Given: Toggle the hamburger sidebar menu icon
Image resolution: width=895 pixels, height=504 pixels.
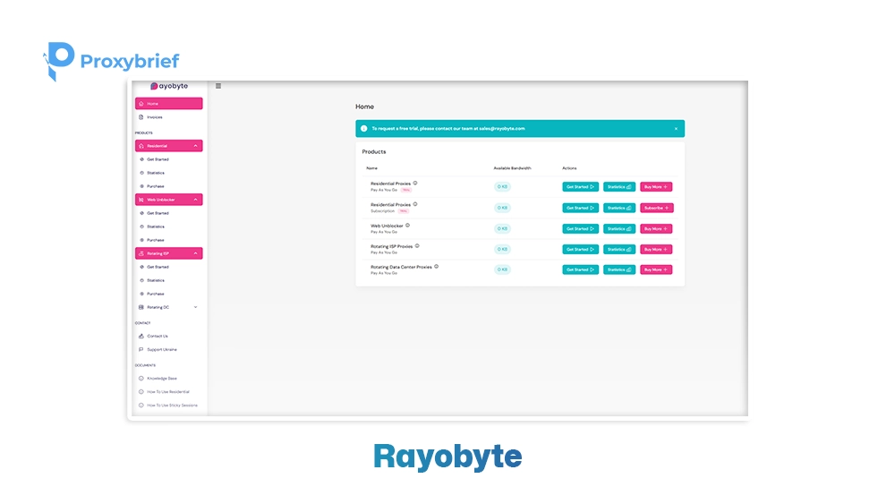Looking at the screenshot, I should (218, 86).
